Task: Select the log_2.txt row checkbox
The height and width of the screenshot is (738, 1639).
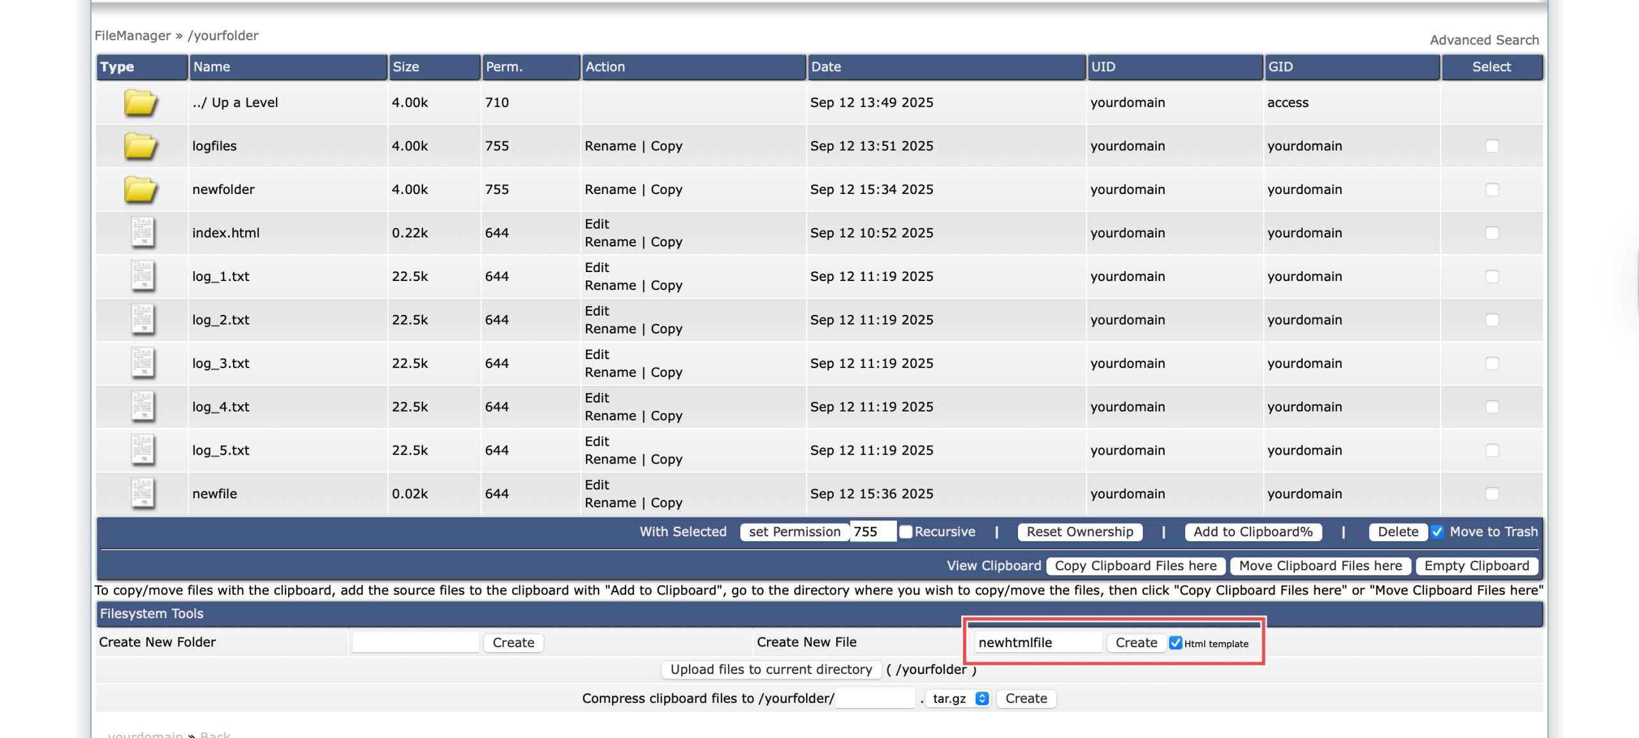Action: [1492, 320]
